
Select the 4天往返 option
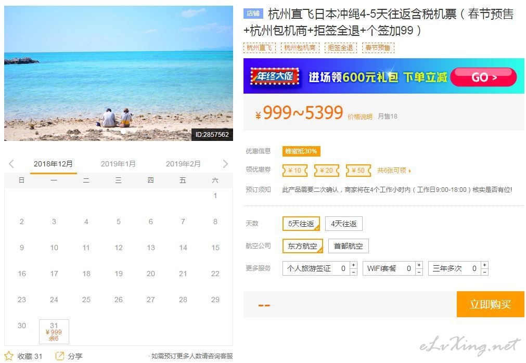pyautogui.click(x=343, y=224)
